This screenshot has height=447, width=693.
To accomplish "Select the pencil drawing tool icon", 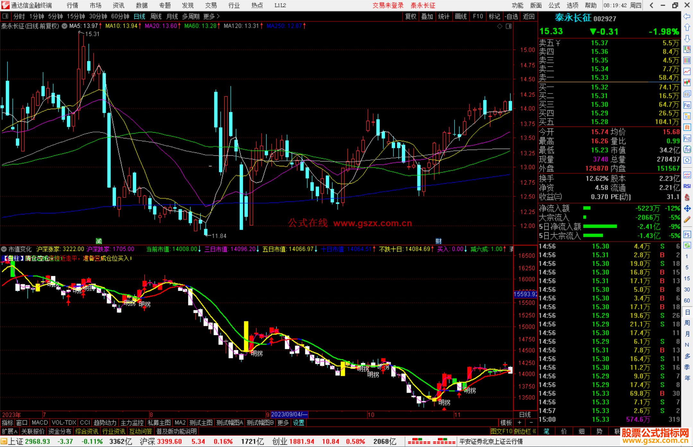I will pos(687,220).
